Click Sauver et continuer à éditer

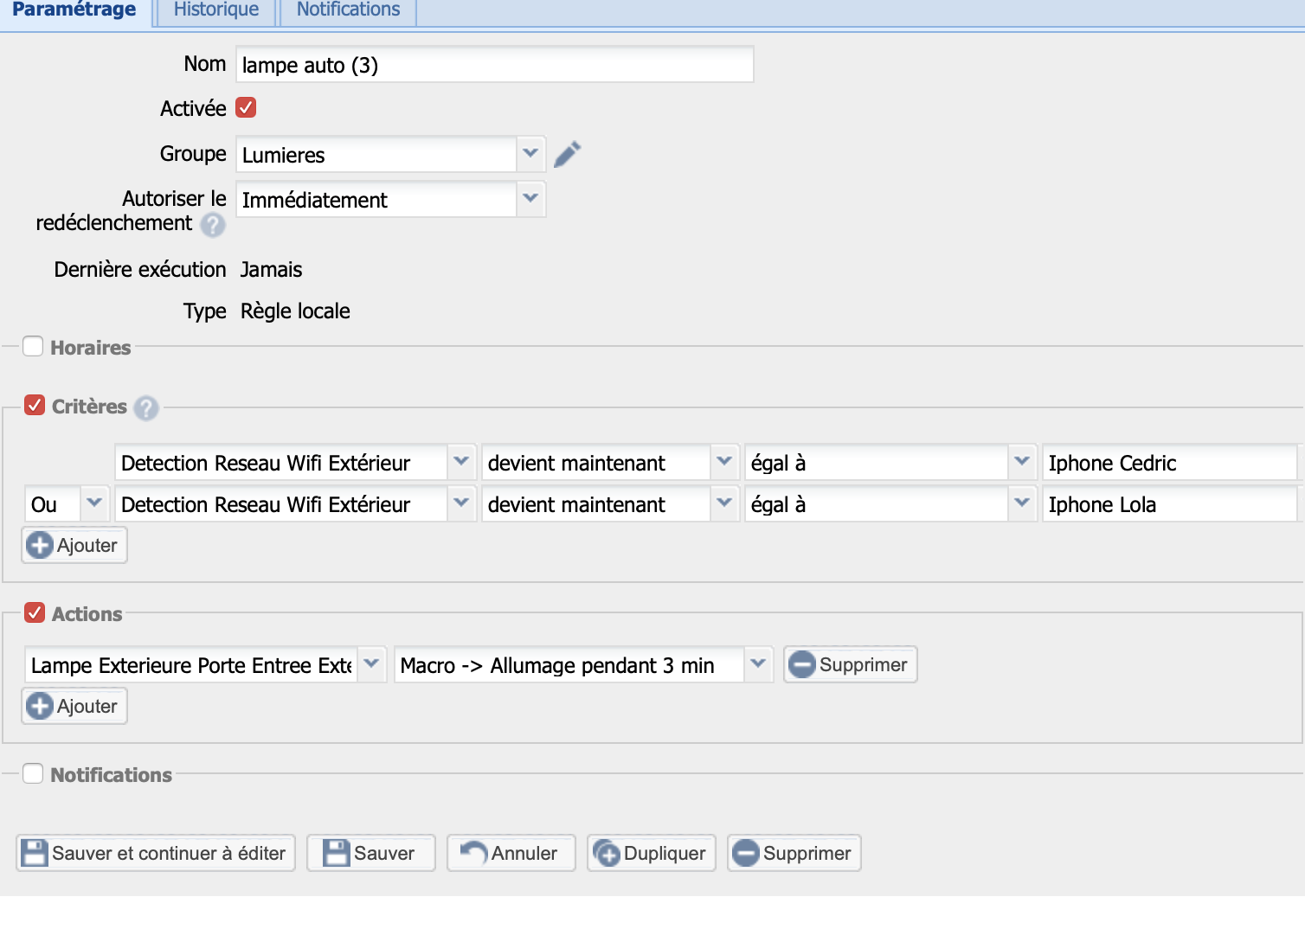pos(156,854)
